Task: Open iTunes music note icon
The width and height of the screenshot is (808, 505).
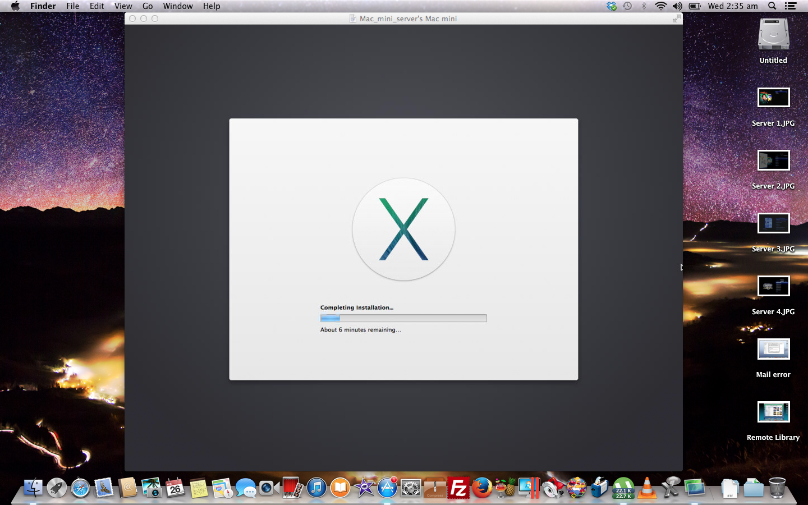Action: (316, 488)
